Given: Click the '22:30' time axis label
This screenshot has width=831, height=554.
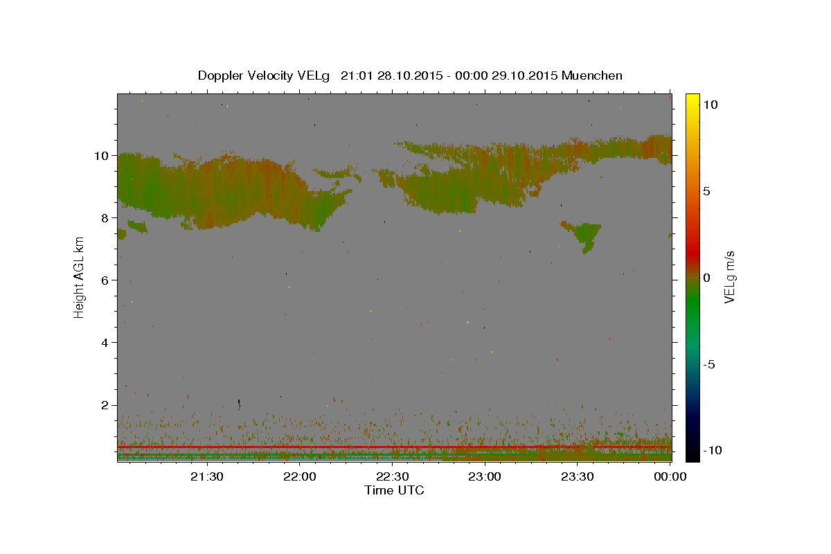Looking at the screenshot, I should 392,476.
